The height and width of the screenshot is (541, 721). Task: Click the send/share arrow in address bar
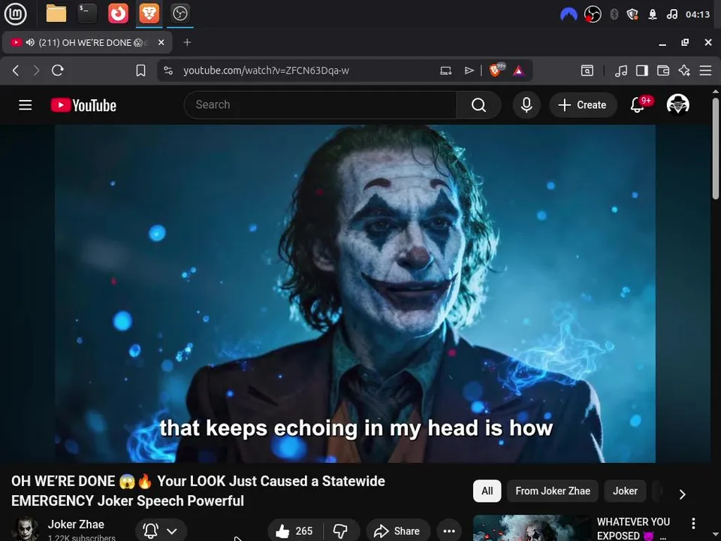(x=469, y=71)
